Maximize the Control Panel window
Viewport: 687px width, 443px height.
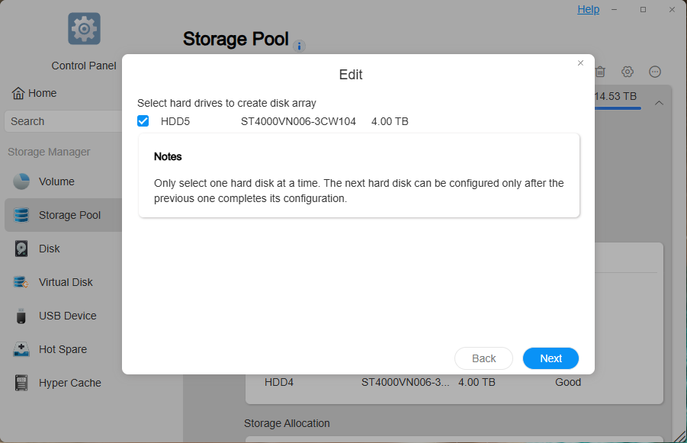644,9
